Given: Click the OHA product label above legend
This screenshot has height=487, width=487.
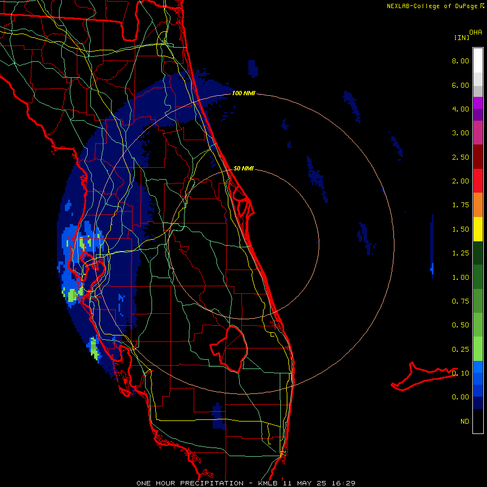Looking at the screenshot, I should (x=476, y=32).
